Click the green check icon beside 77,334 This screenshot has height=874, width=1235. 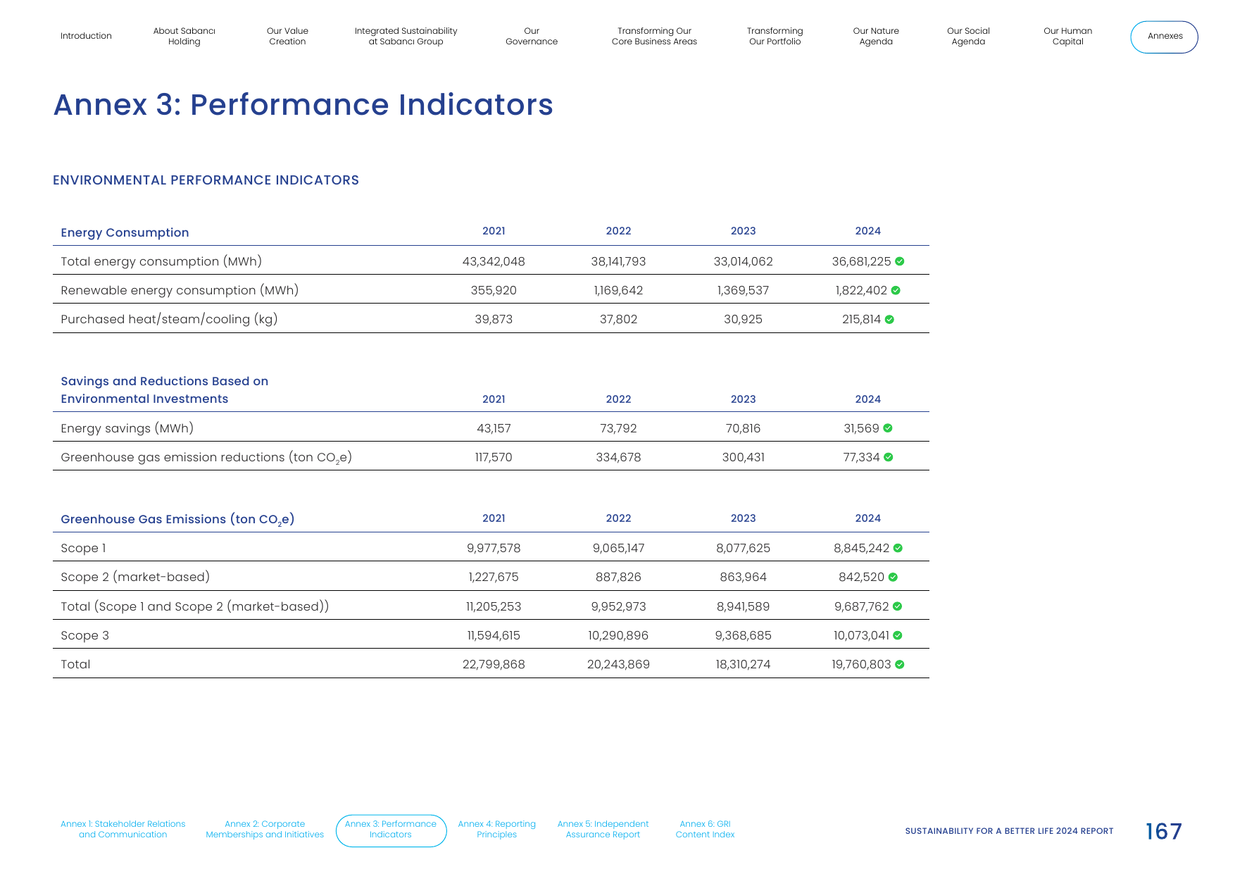point(889,457)
